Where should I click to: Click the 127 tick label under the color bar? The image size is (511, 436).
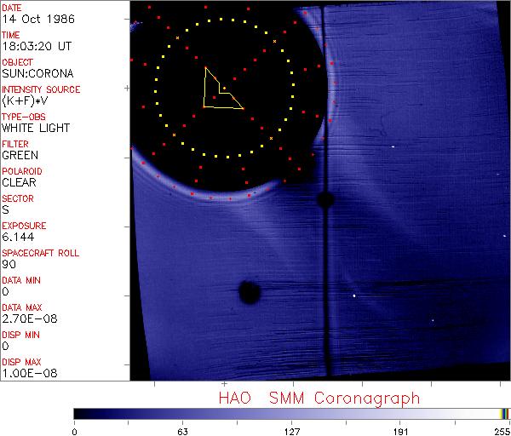291,430
